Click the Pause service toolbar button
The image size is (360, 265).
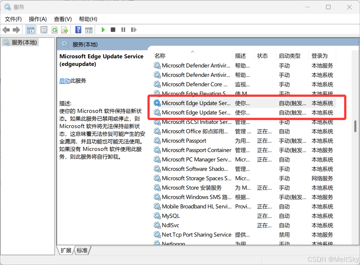(123, 30)
